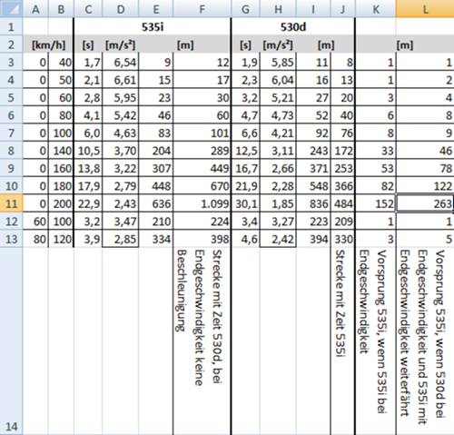This screenshot has width=454, height=435.
Task: Click cell with 535i heading
Action: (153, 27)
